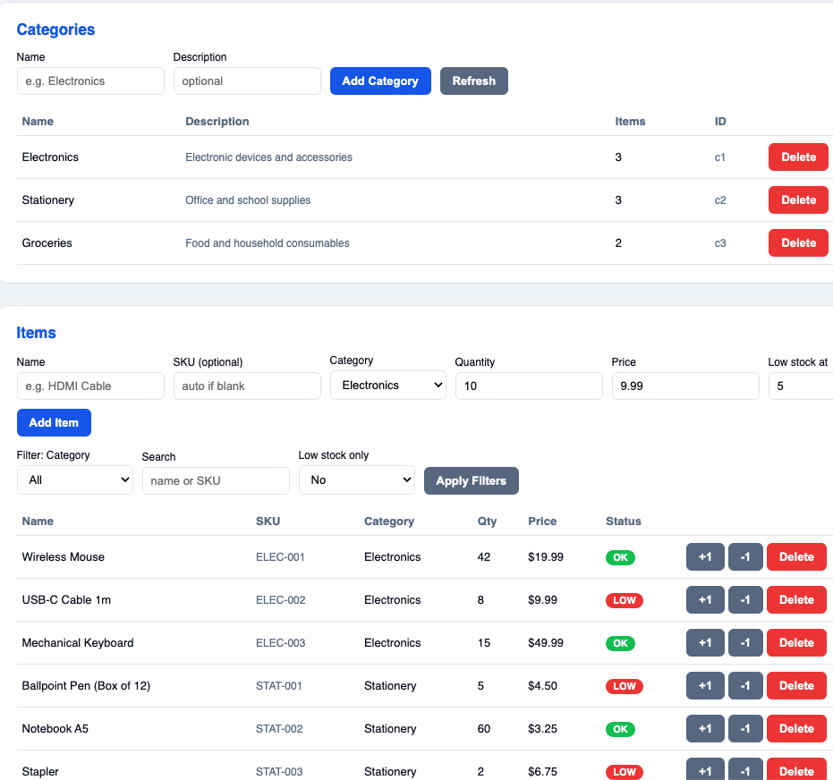Viewport: 833px width, 780px height.
Task: Focus the item Name input field
Action: click(91, 386)
